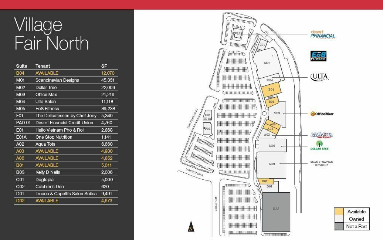Select suite B04 on the site map
Image resolution: width=383 pixels, height=240 pixels.
point(271,90)
